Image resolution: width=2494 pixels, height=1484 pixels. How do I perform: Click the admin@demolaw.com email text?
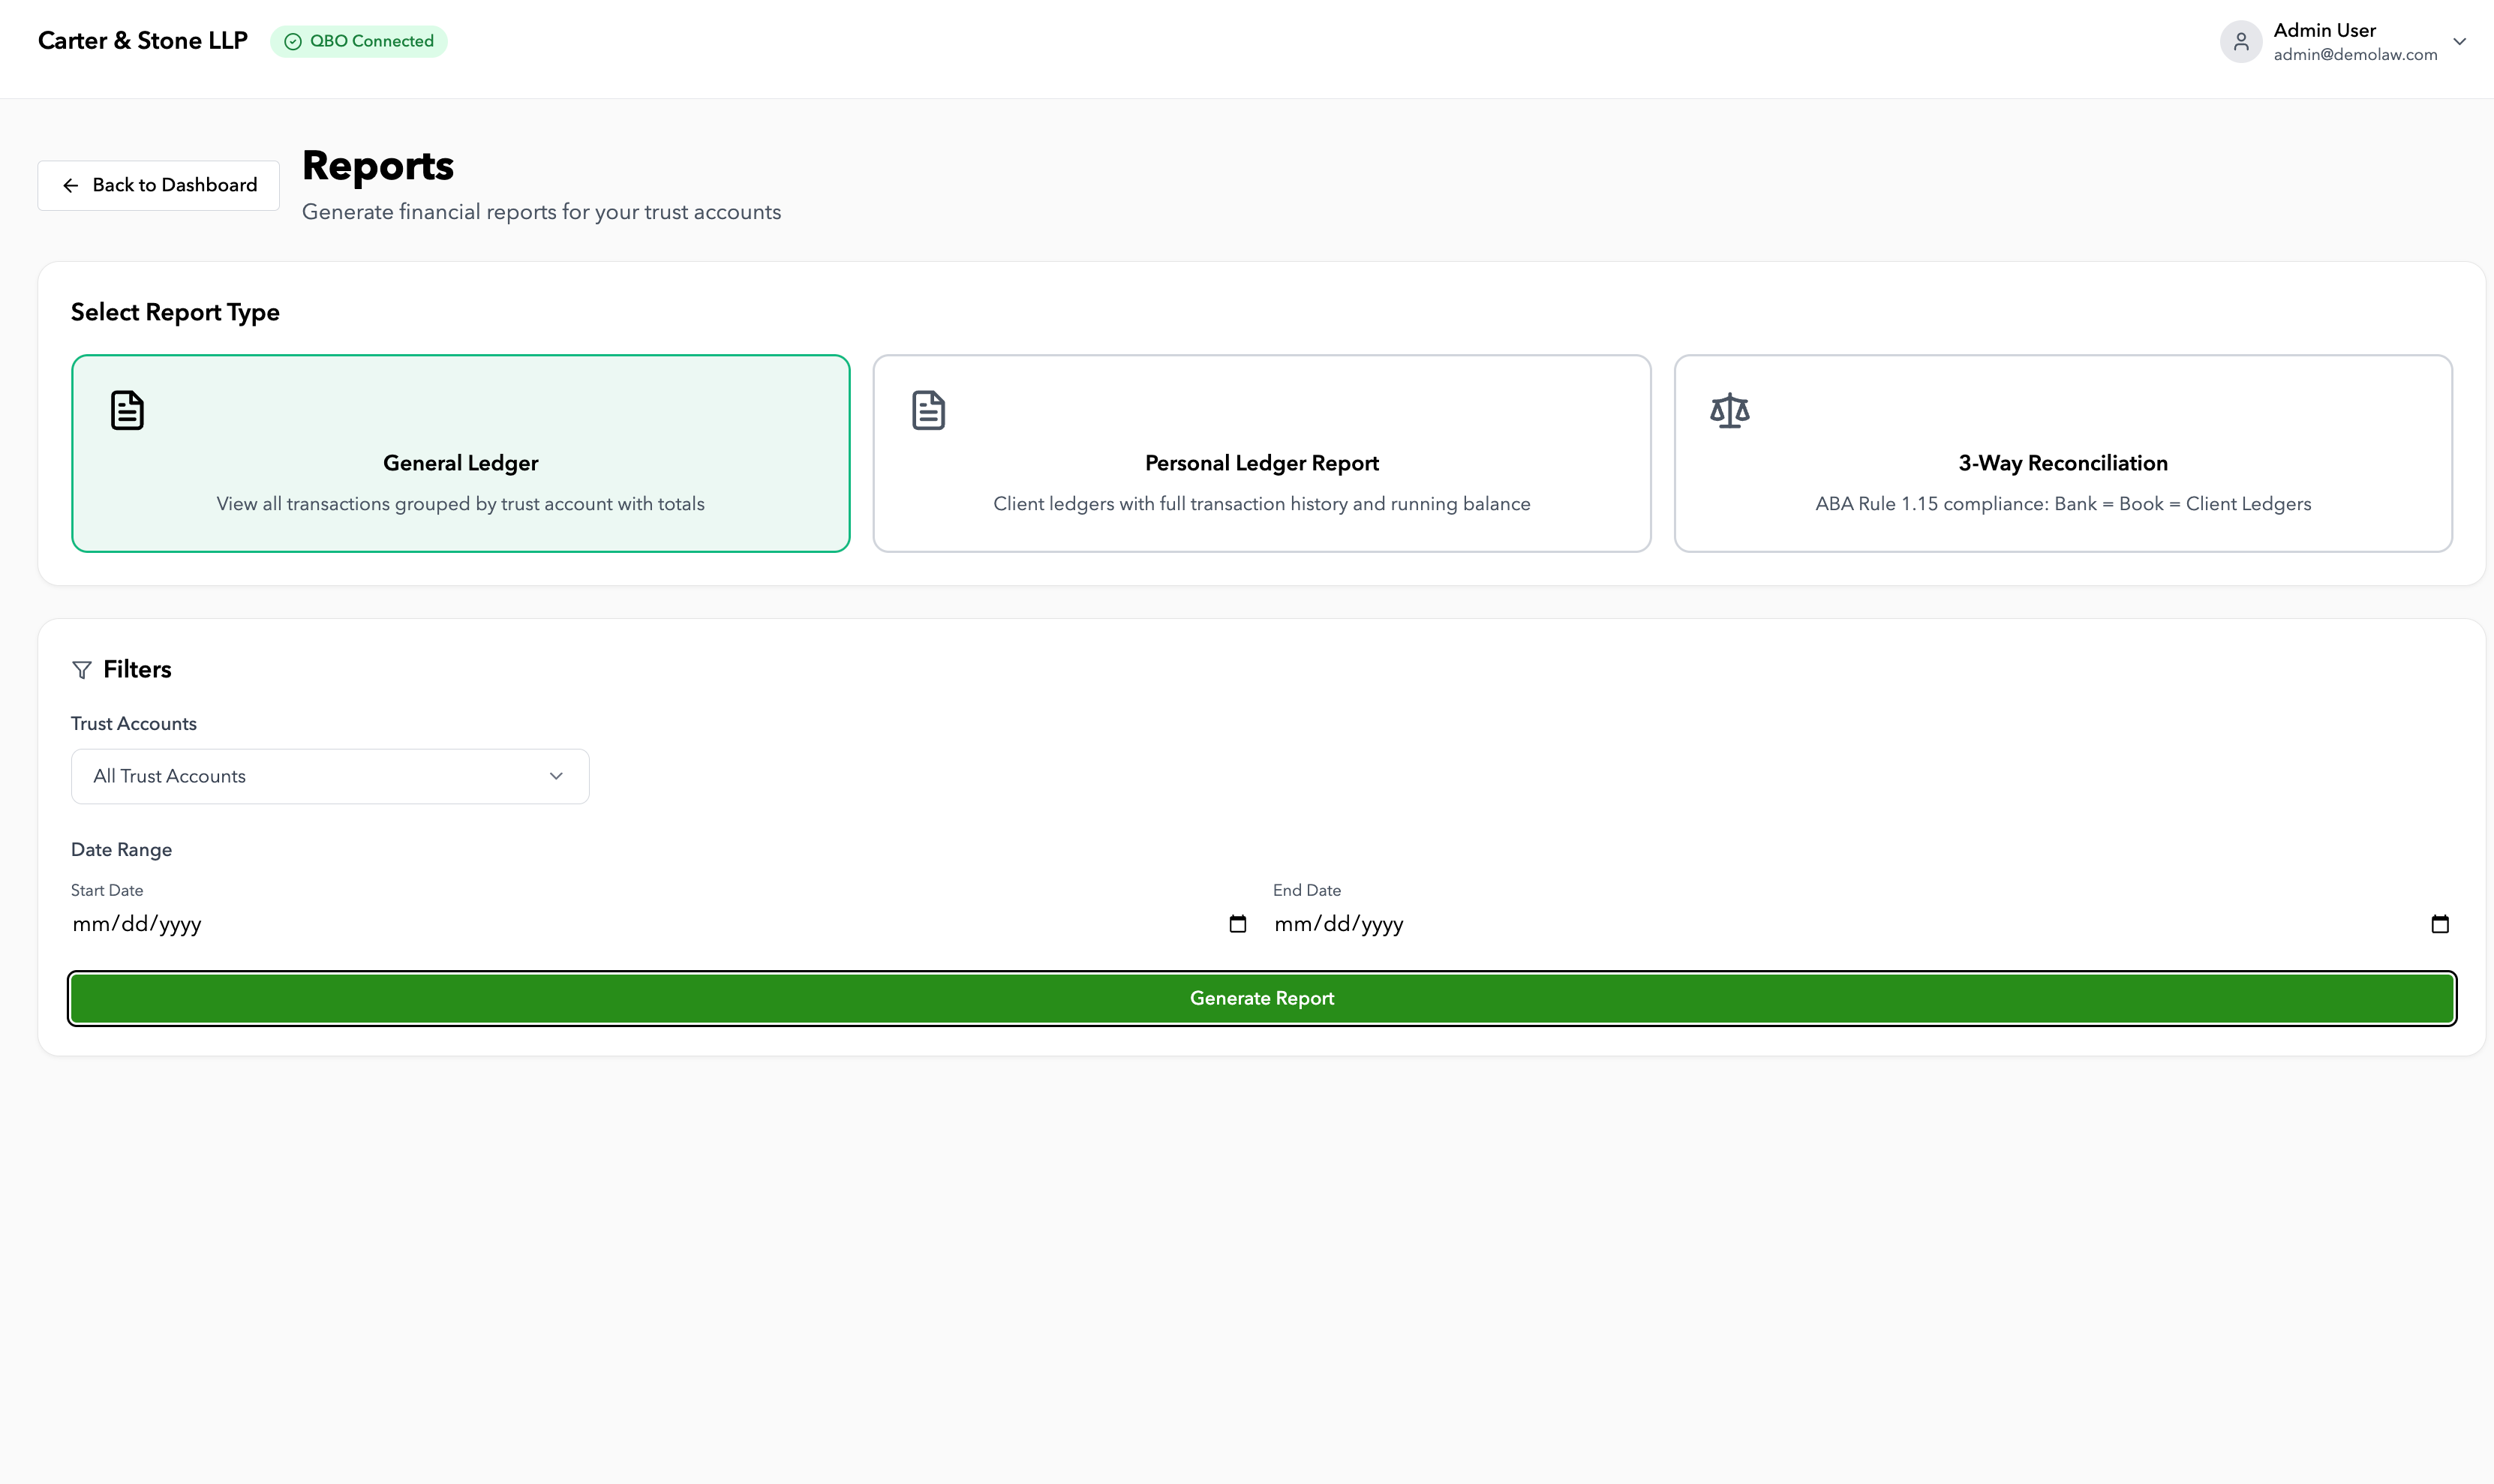2355,55
